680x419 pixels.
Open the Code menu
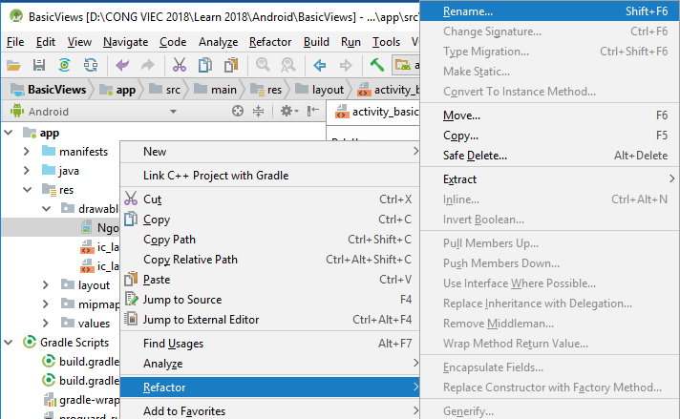tap(173, 42)
